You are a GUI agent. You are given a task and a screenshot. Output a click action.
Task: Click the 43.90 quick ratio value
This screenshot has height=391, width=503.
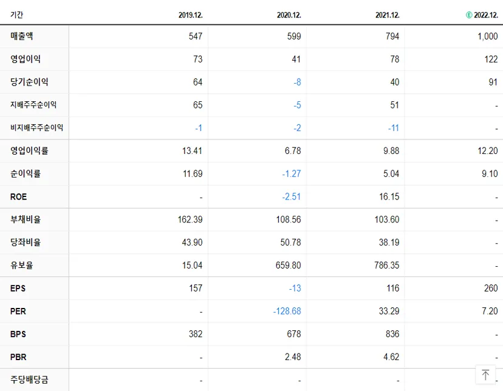click(192, 242)
